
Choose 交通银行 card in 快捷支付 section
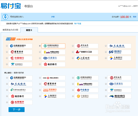point(119,46)
